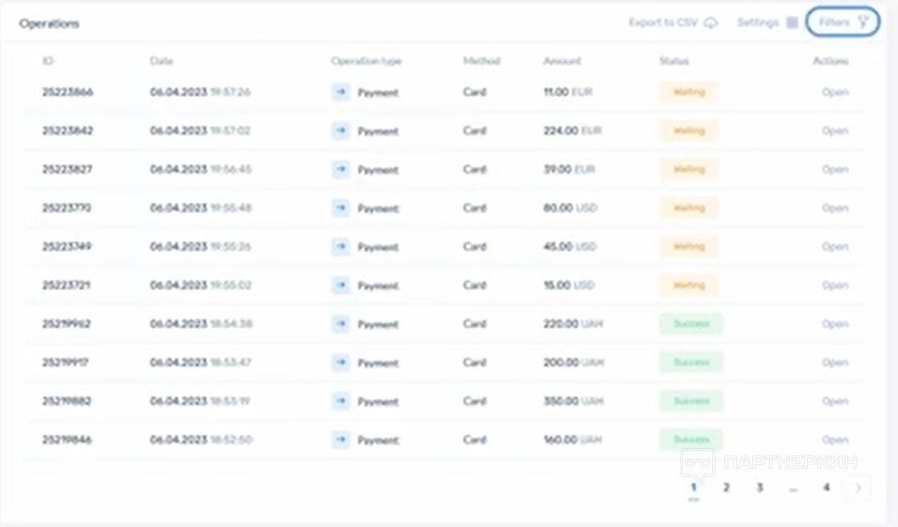Click payment arrow icon for ID 25223721
This screenshot has width=898, height=527.
click(x=341, y=285)
